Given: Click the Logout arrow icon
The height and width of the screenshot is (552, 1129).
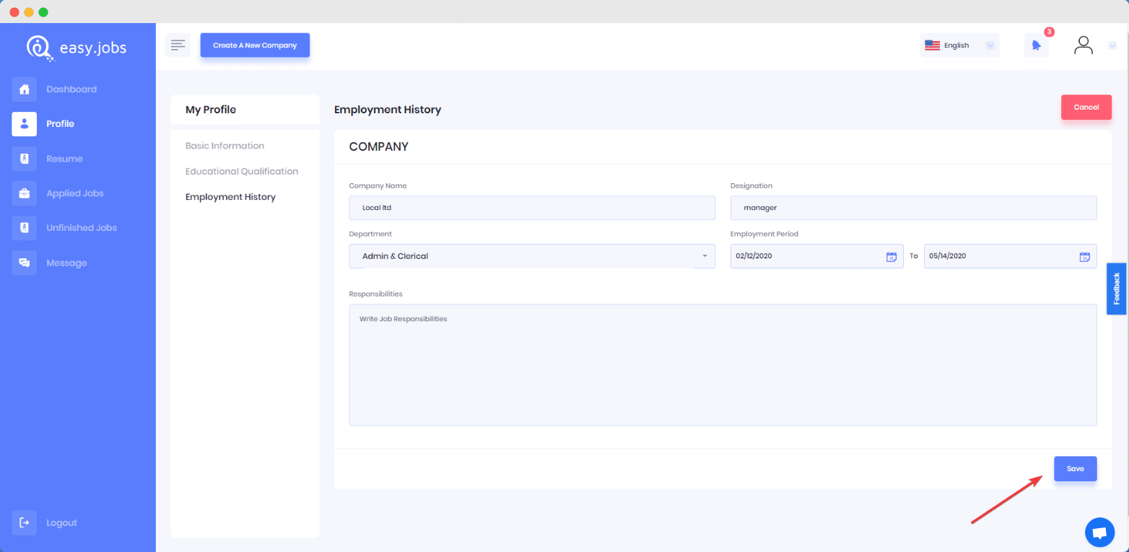Looking at the screenshot, I should [25, 522].
